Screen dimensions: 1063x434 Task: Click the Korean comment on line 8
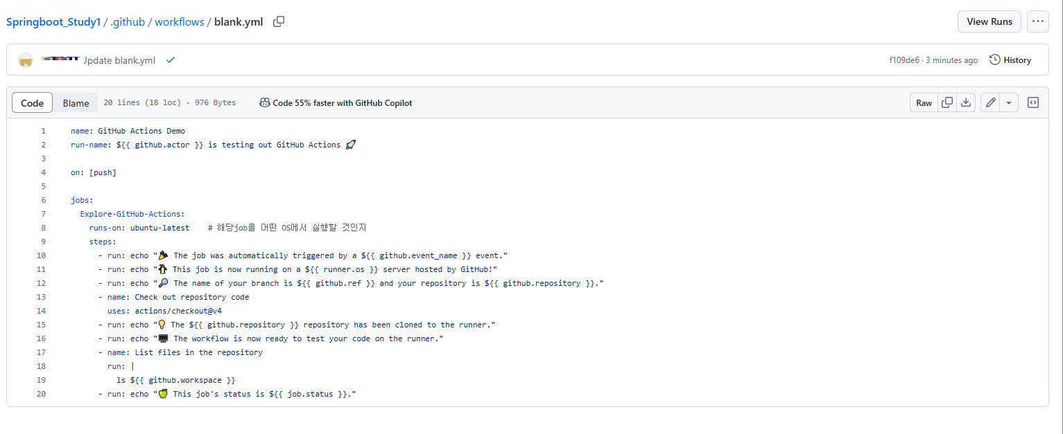point(287,228)
